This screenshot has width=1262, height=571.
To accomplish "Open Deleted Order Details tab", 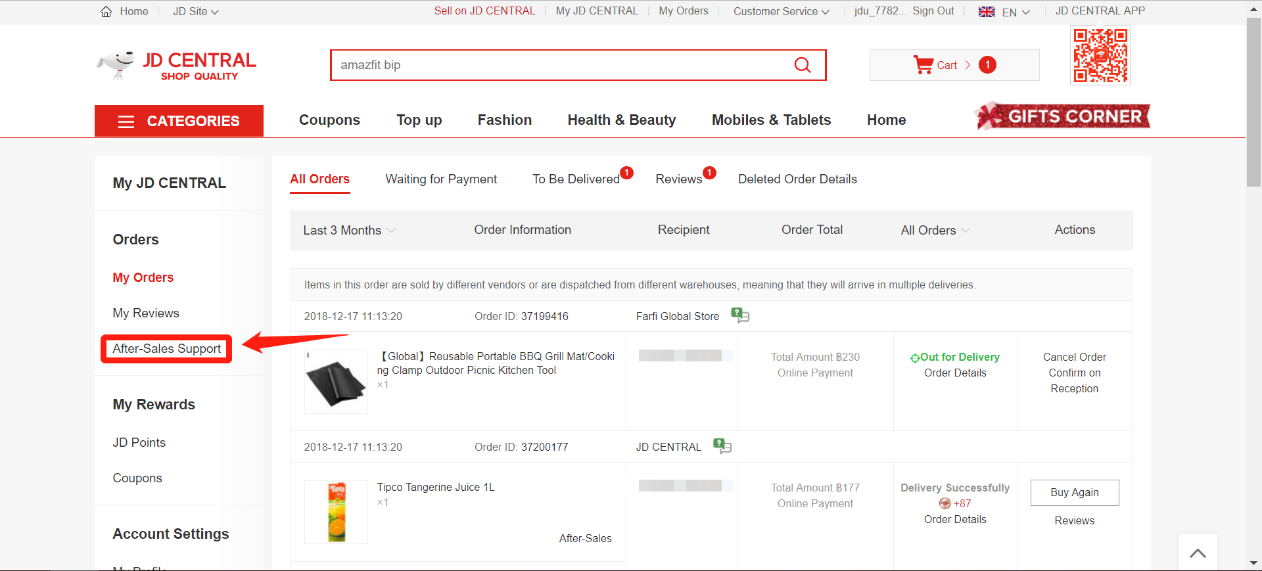I will 797,179.
